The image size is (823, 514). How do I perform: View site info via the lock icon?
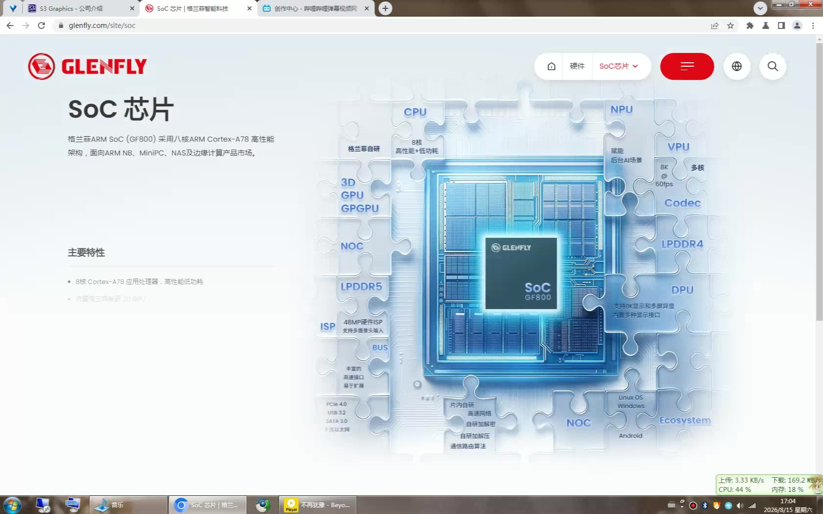pos(61,26)
